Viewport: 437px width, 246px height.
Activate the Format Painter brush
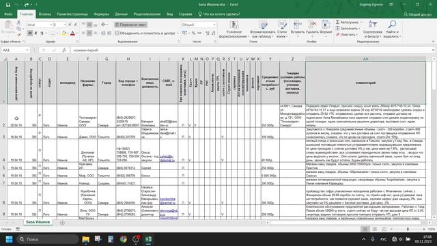point(18,35)
